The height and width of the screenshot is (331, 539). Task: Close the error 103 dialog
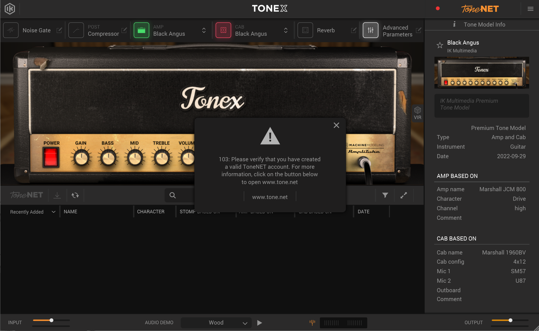tap(337, 125)
